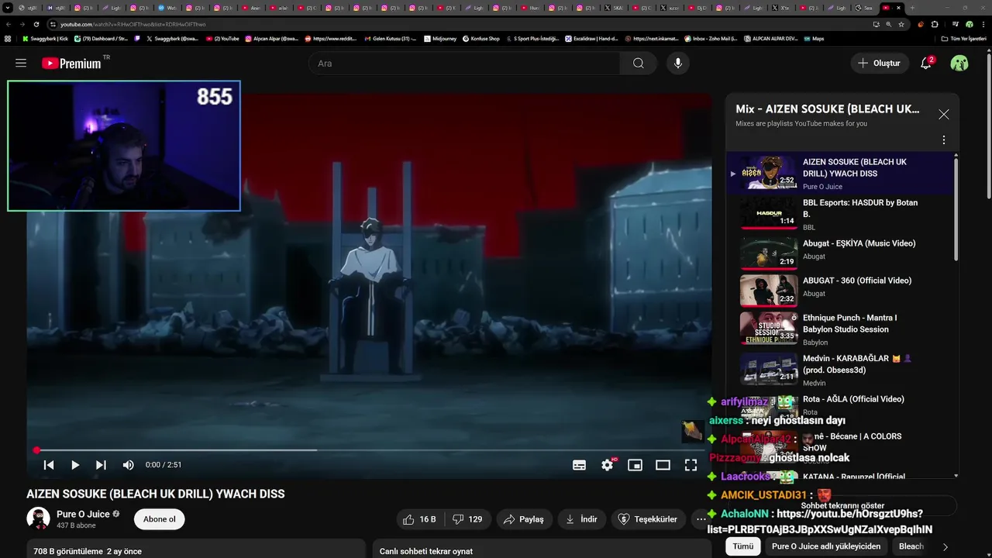Start voice search with microphone
The height and width of the screenshot is (558, 992).
tap(678, 64)
